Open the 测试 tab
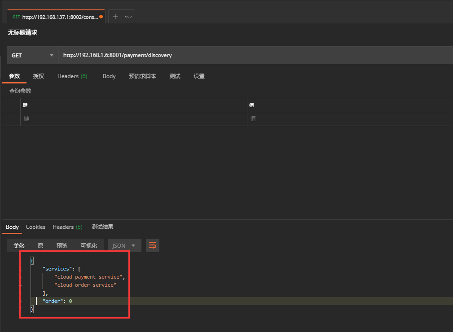The width and height of the screenshot is (453, 332). click(175, 76)
